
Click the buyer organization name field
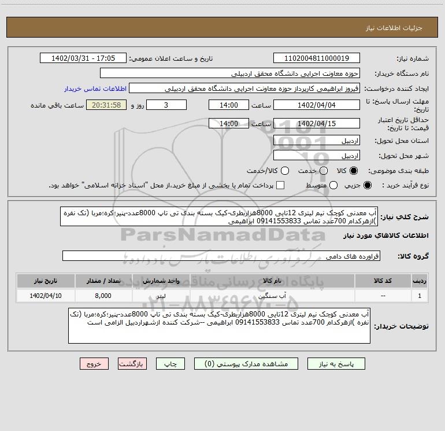coord(230,73)
